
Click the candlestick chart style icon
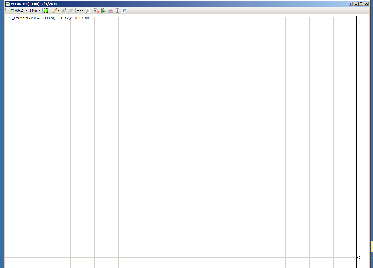46,10
